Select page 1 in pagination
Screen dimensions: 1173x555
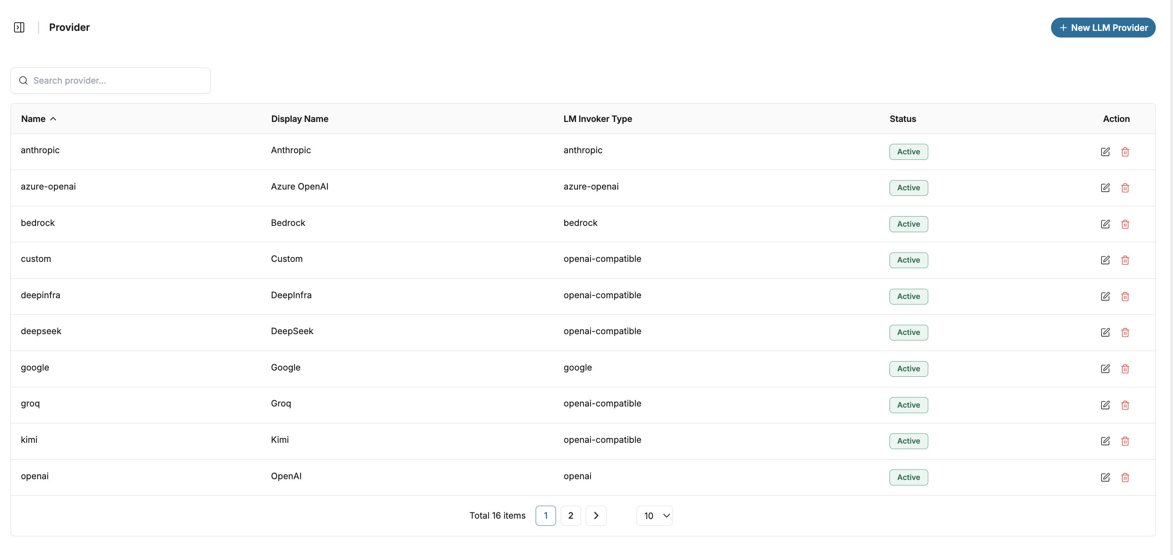point(545,516)
